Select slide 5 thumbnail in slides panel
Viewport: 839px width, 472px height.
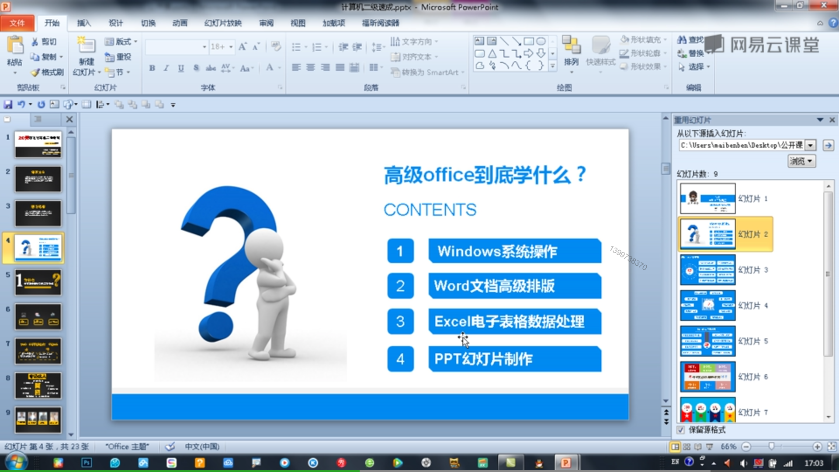(x=38, y=282)
